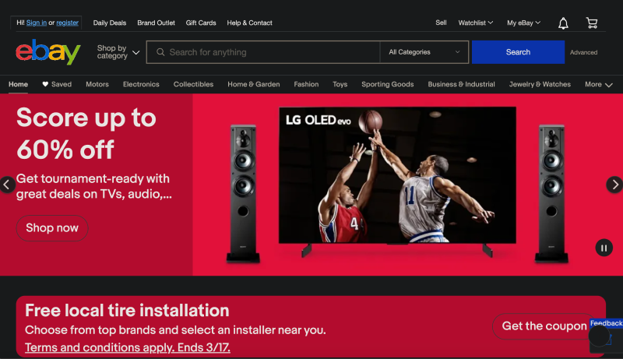Viewport: 623px width, 359px height.
Task: Click Free local tire installation heading
Action: coord(127,311)
